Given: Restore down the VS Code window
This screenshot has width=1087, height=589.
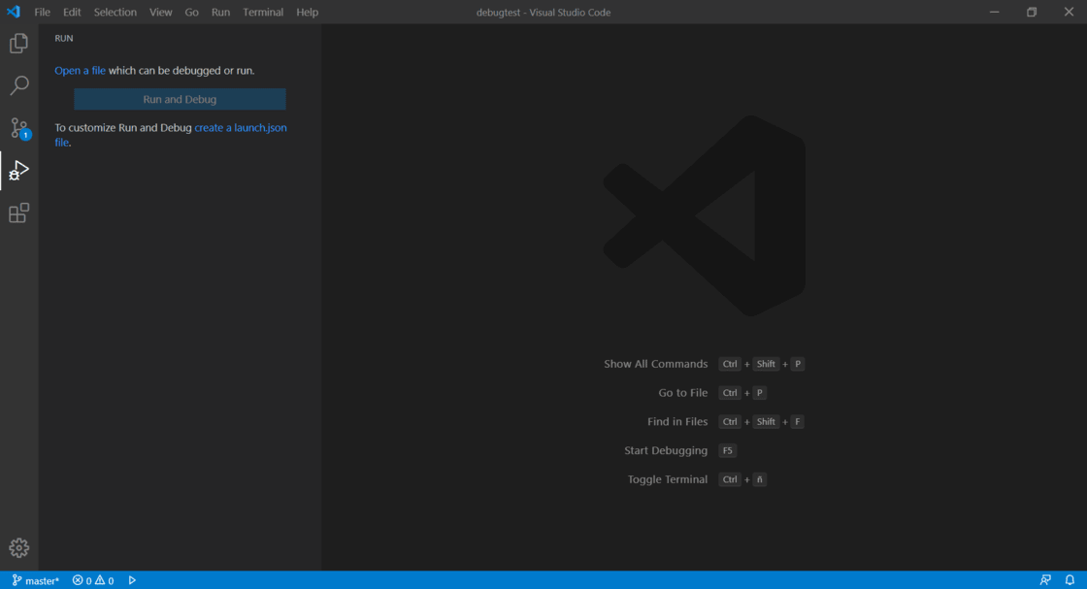Looking at the screenshot, I should click(x=1032, y=12).
